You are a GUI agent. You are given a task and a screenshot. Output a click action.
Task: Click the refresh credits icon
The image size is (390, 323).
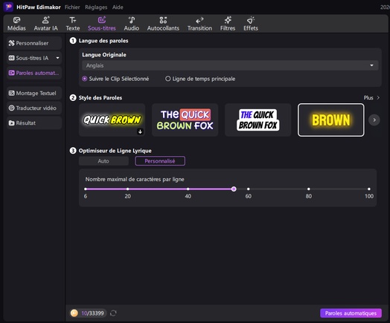[x=113, y=313]
